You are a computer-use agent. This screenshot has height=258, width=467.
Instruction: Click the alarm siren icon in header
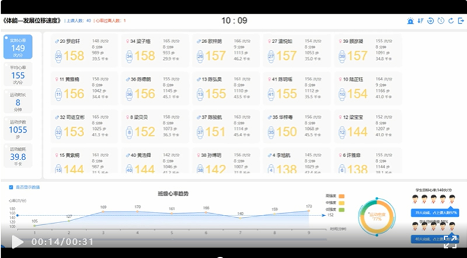coord(410,21)
